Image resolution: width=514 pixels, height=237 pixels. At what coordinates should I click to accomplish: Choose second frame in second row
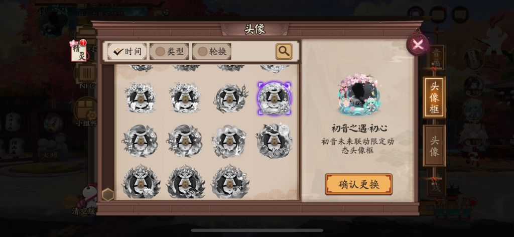click(x=185, y=98)
